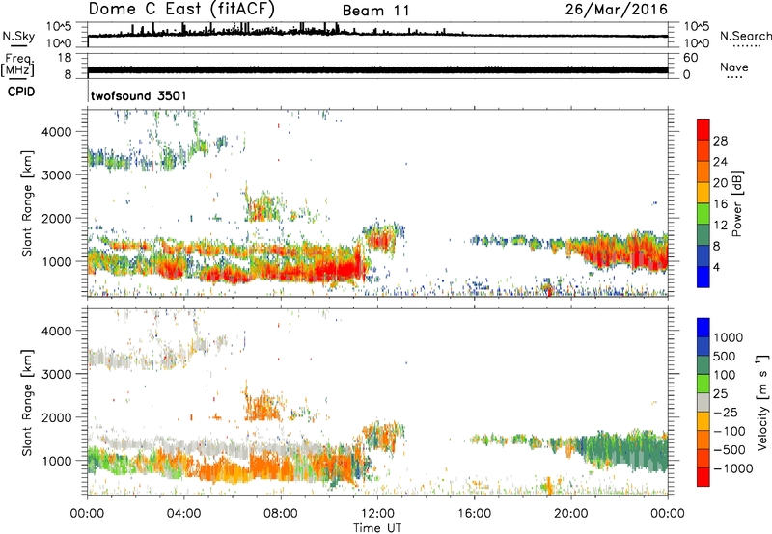Click the 'N.Sky' legend label
The width and height of the screenshot is (772, 534).
coord(18,36)
